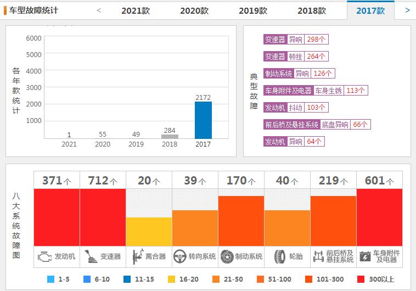Click the 712个 count header

pos(103,181)
